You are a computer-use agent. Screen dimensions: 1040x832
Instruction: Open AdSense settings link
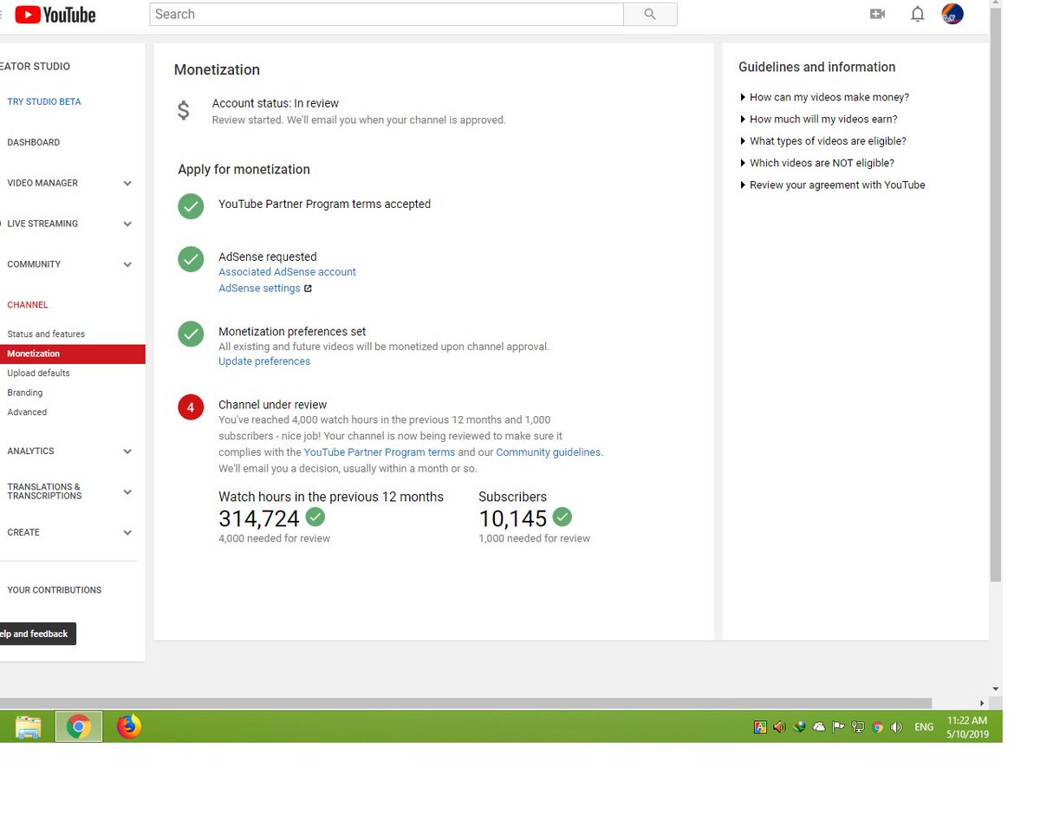coord(259,289)
